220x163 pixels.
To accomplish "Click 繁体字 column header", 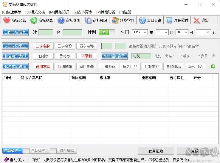I will (x=119, y=78).
